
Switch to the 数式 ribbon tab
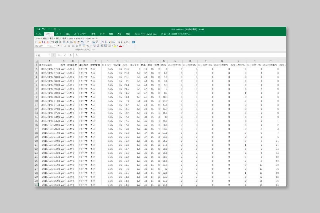click(x=93, y=34)
